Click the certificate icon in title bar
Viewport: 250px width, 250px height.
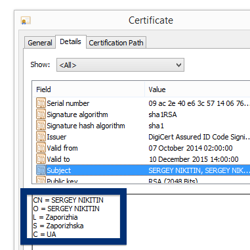point(26,20)
